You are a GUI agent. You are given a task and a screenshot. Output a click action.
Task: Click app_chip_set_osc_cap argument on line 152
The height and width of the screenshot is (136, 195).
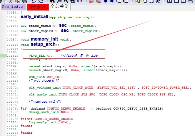coord(70,17)
